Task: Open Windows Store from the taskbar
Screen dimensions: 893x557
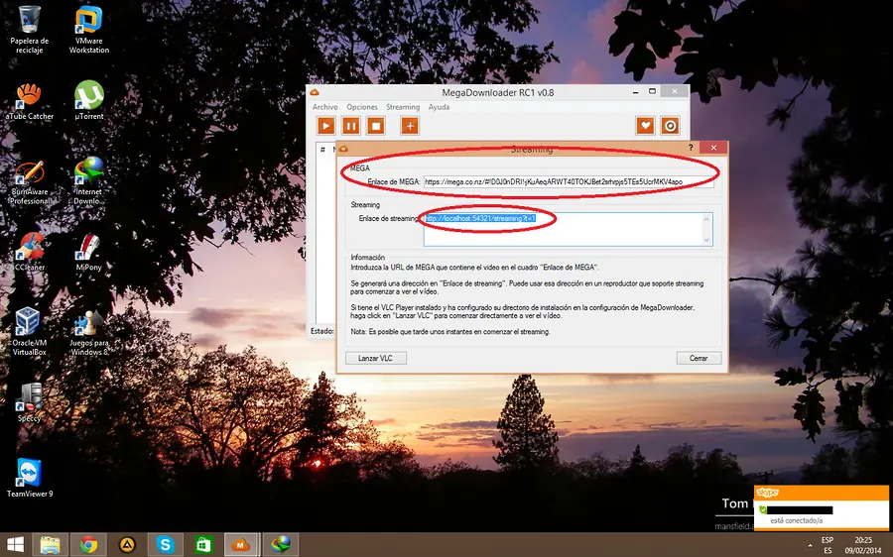Action: pos(203,545)
